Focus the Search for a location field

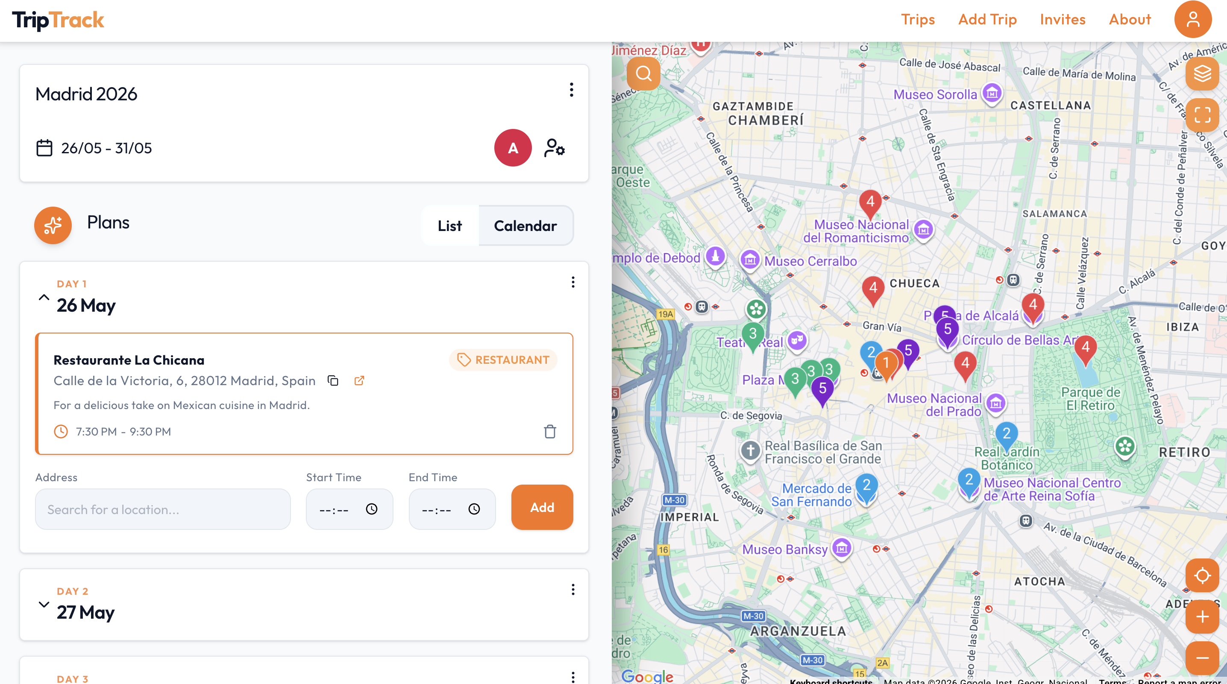(162, 509)
